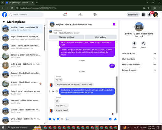162x130 pixels.
Task: Go back using the Marketplace back arrow
Action: (4, 22)
